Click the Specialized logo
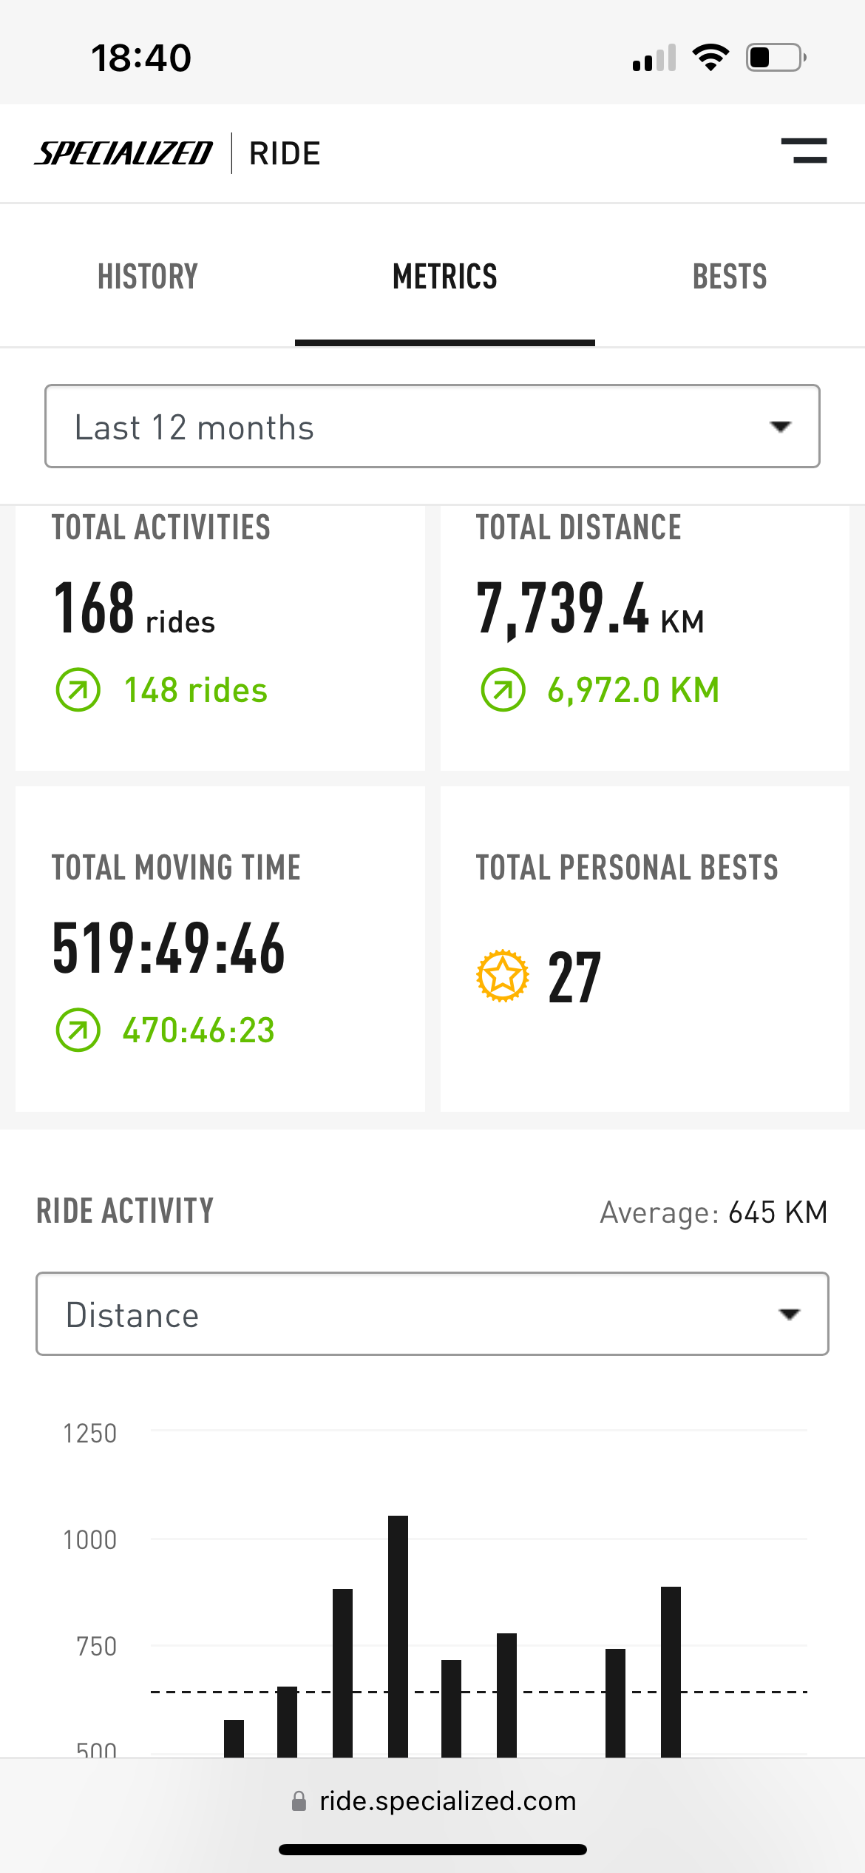Viewport: 865px width, 1873px height. click(123, 153)
